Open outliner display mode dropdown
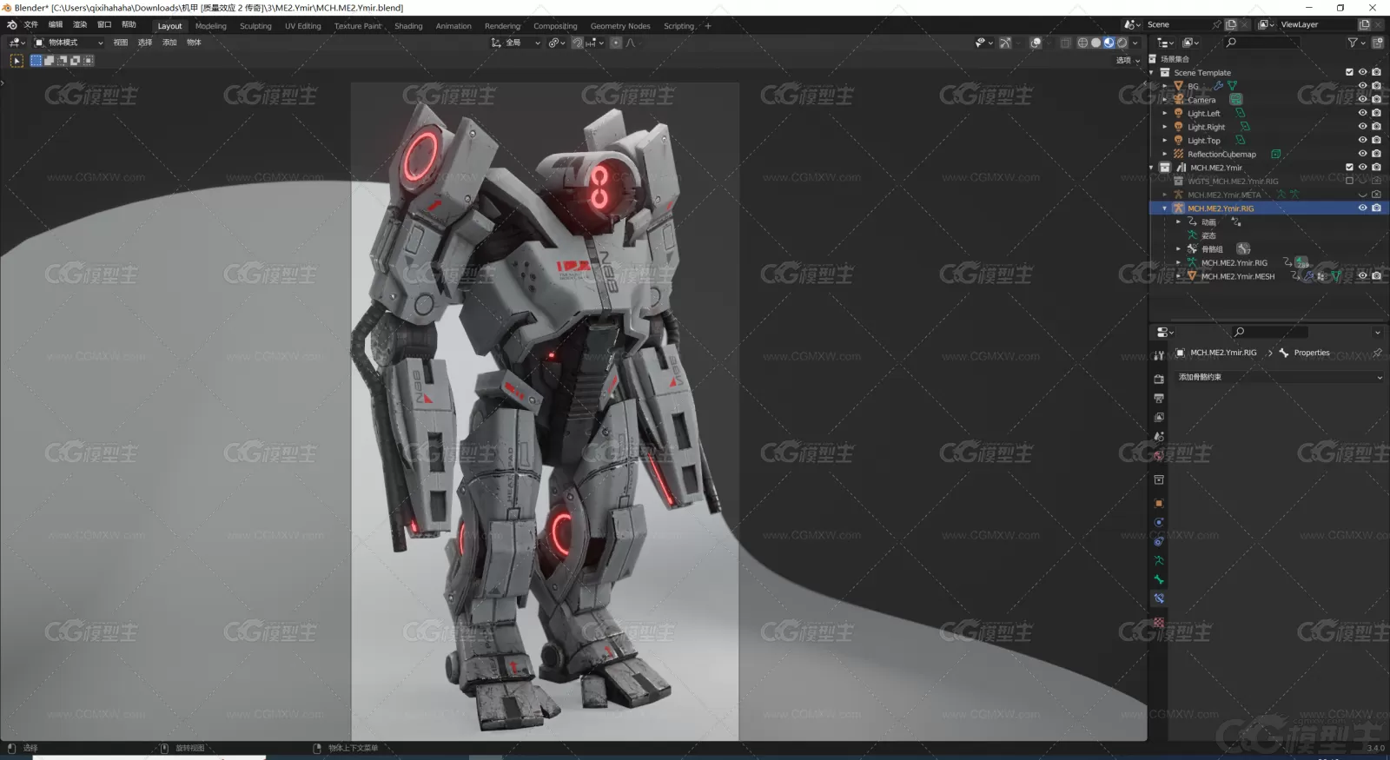This screenshot has height=760, width=1390. pyautogui.click(x=1166, y=43)
